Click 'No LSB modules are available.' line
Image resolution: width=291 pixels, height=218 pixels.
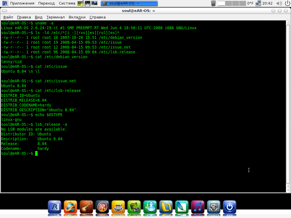coord(34,129)
